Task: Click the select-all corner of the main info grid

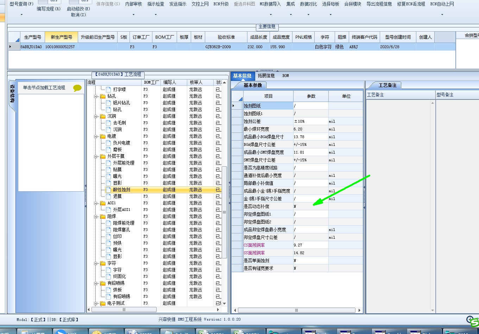Action: (x=14, y=37)
